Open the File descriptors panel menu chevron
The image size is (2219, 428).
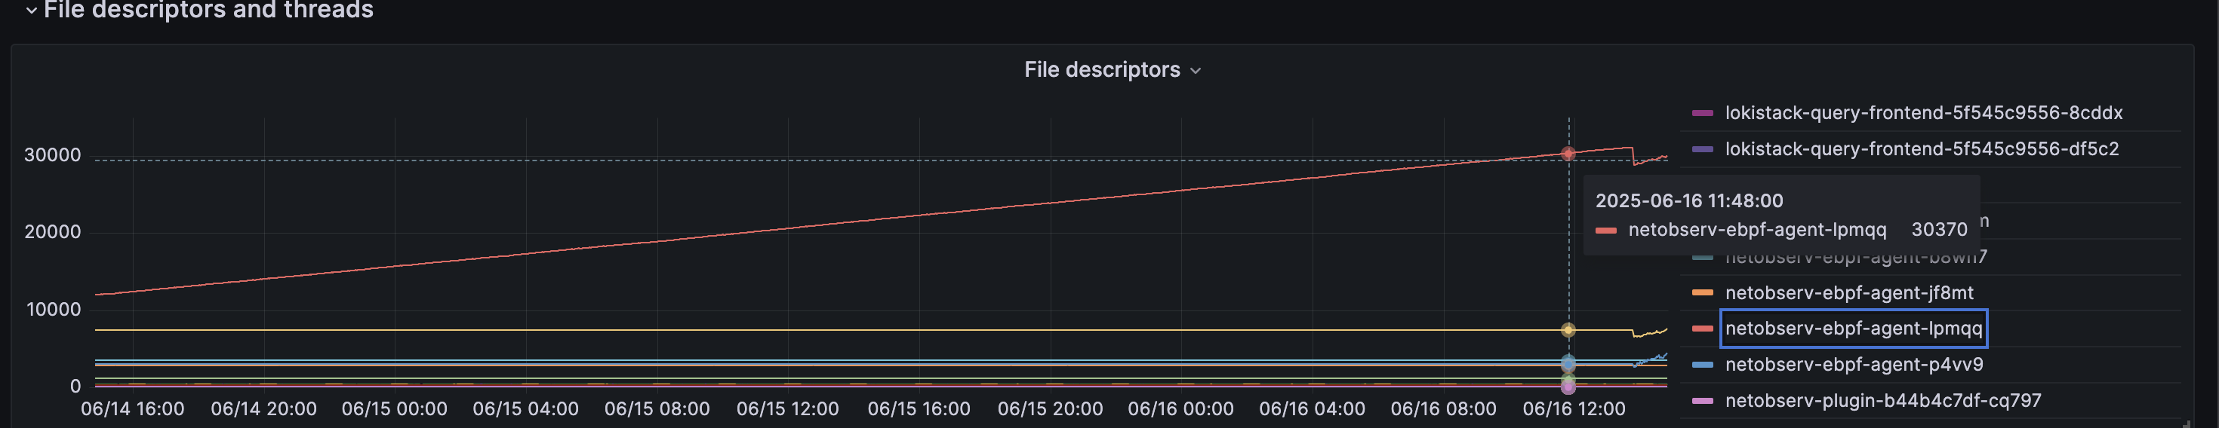[1196, 72]
